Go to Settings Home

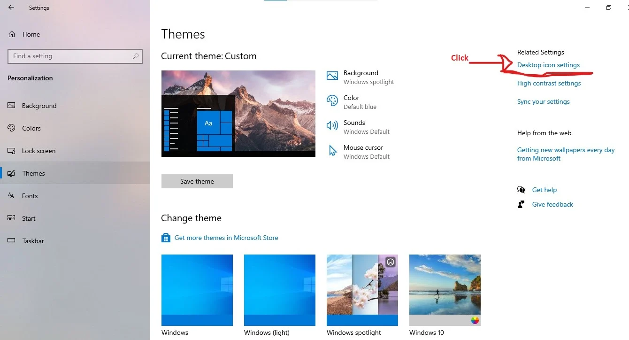[x=75, y=34]
